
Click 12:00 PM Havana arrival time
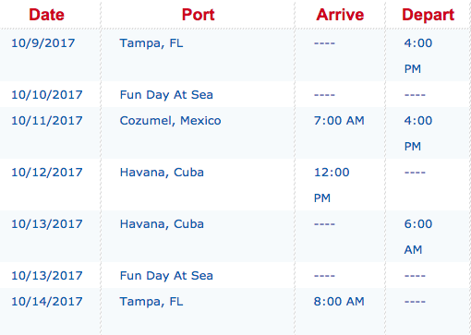click(332, 185)
